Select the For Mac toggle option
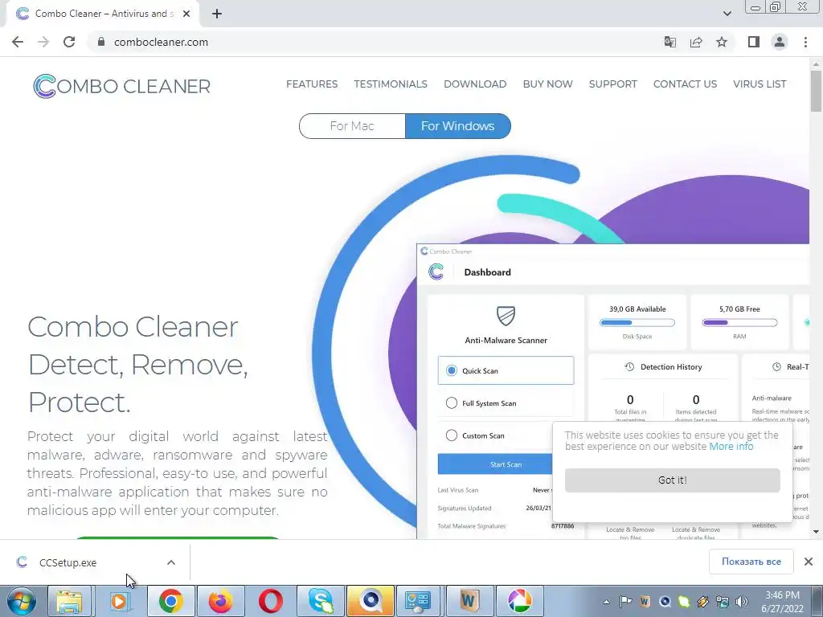823x617 pixels. [x=352, y=126]
